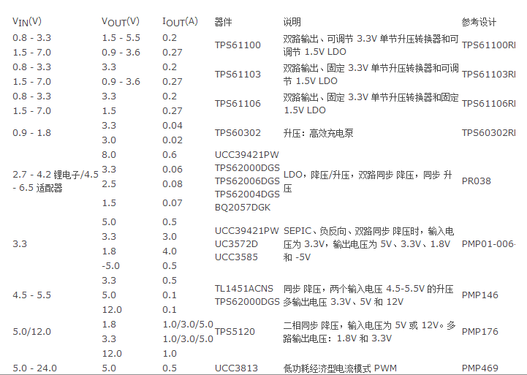Click the output voltage value '-5.0'
Viewport: 527px width, 375px height.
(x=110, y=266)
